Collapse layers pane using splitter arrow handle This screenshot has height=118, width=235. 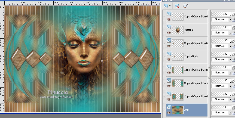click(x=209, y=73)
